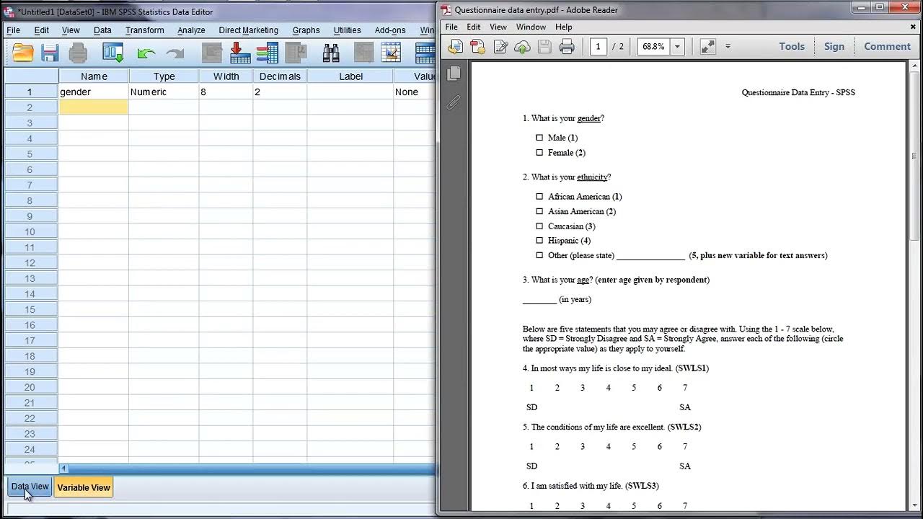Click the fit page expand arrows icon
923x519 pixels.
(707, 46)
